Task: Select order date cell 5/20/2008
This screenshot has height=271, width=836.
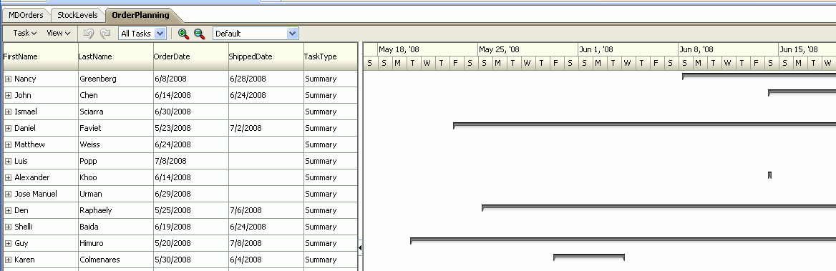Action: pyautogui.click(x=191, y=244)
